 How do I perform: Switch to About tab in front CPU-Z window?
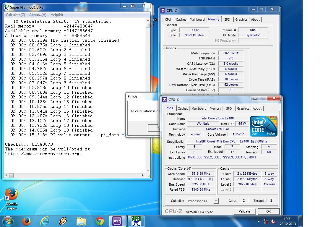257,108
